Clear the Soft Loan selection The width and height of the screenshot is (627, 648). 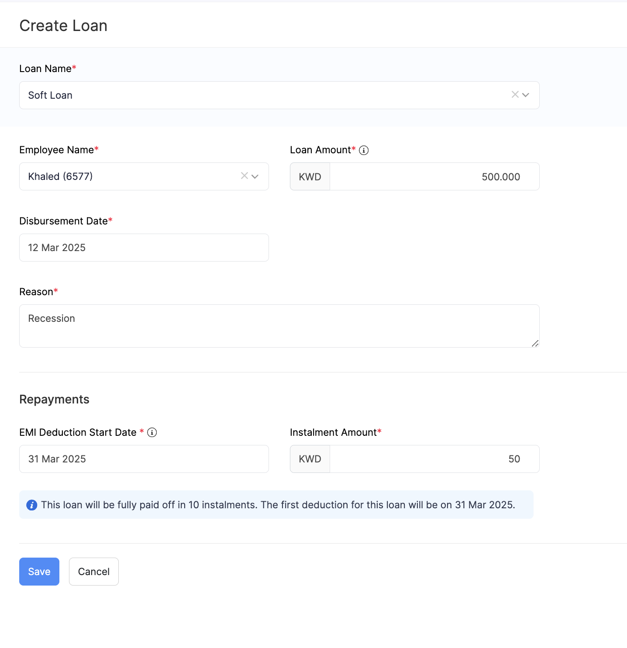click(x=515, y=95)
